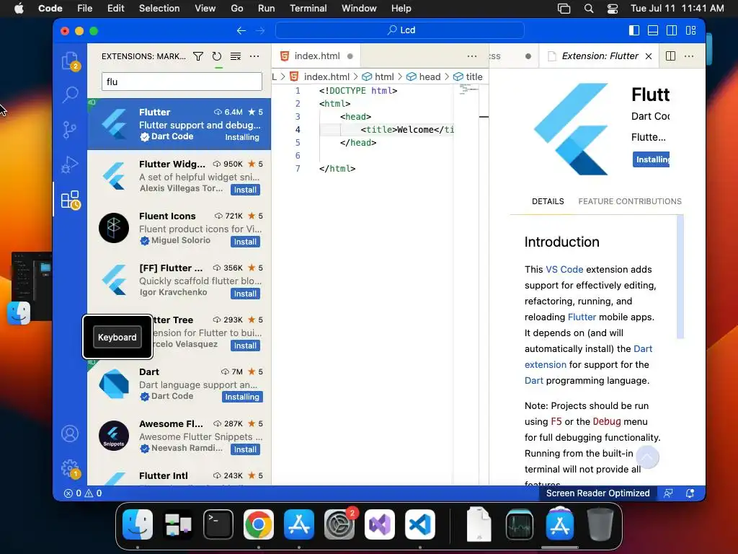Go back with the navigation arrow
This screenshot has height=554, width=738.
[241, 30]
